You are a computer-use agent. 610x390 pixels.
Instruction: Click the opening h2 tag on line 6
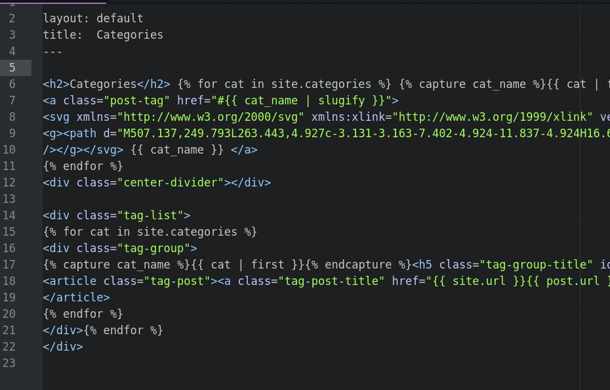56,84
